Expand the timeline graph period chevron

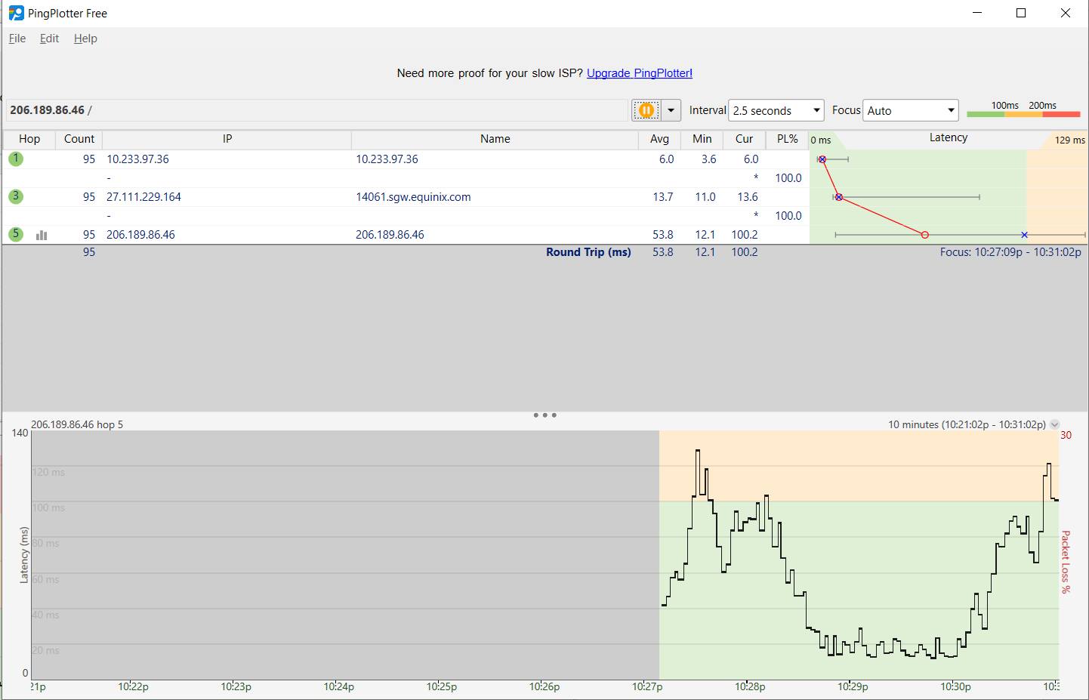pyautogui.click(x=1055, y=424)
